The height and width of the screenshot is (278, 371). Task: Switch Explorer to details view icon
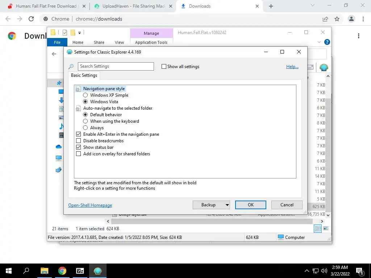click(318, 228)
